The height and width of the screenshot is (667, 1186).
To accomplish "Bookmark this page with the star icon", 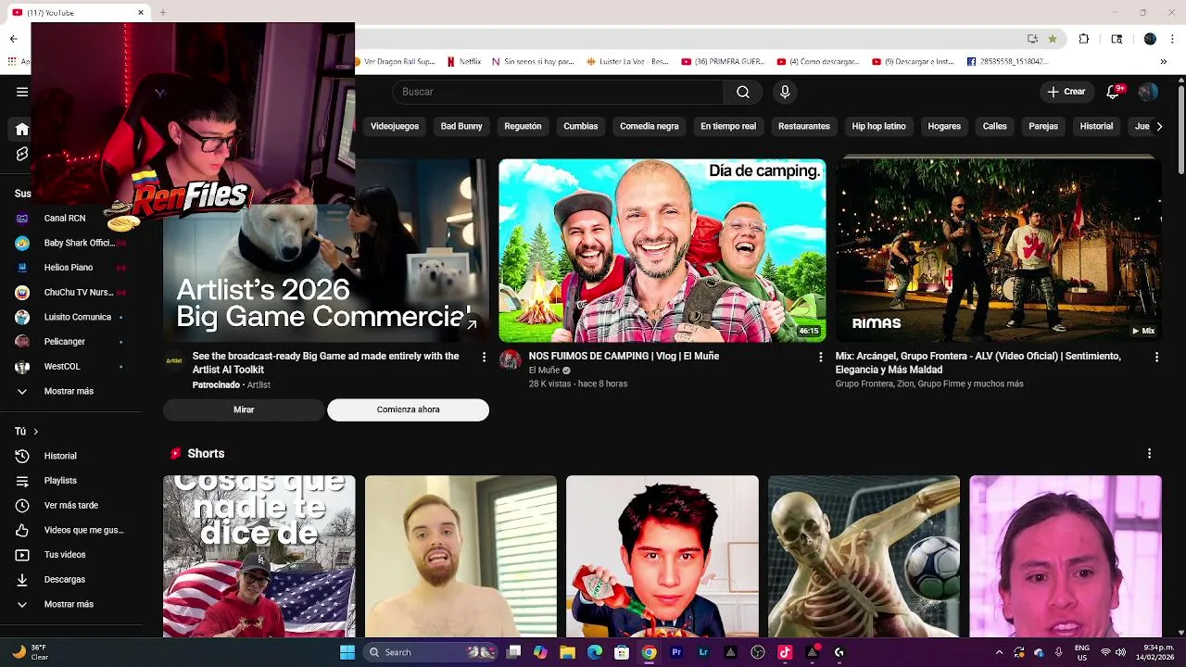I will pyautogui.click(x=1053, y=39).
